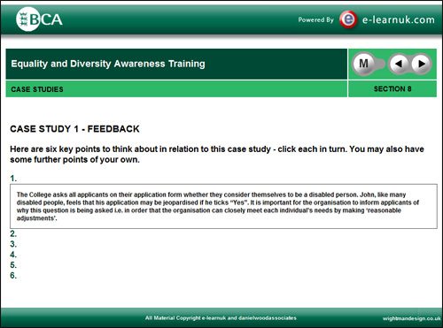Click the point 1 feedback text box
443x328 pixels.
click(x=223, y=206)
